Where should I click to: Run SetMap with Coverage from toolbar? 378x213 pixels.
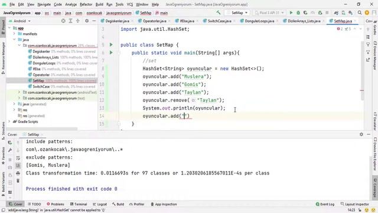point(305,12)
